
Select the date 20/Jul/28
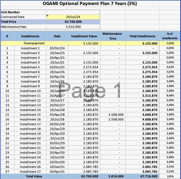(57, 119)
